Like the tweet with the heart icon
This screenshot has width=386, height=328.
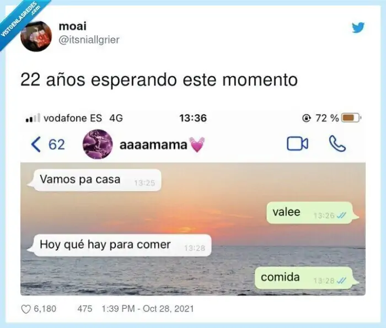[x=26, y=309]
